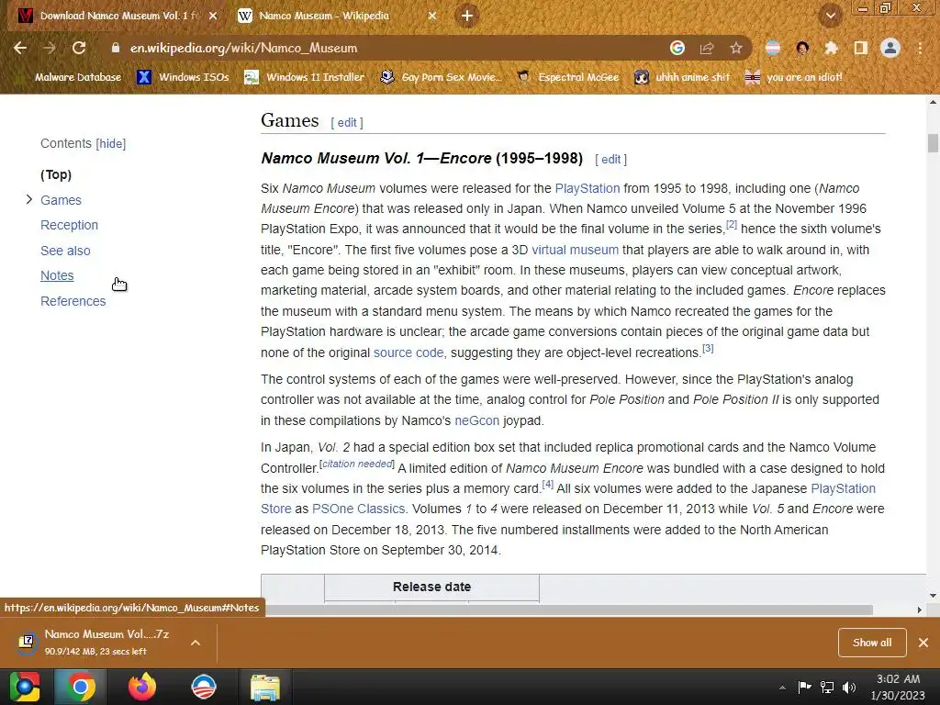Screen dimensions: 940x705
Task: Open Chrome's three-dot menu
Action: (920, 48)
